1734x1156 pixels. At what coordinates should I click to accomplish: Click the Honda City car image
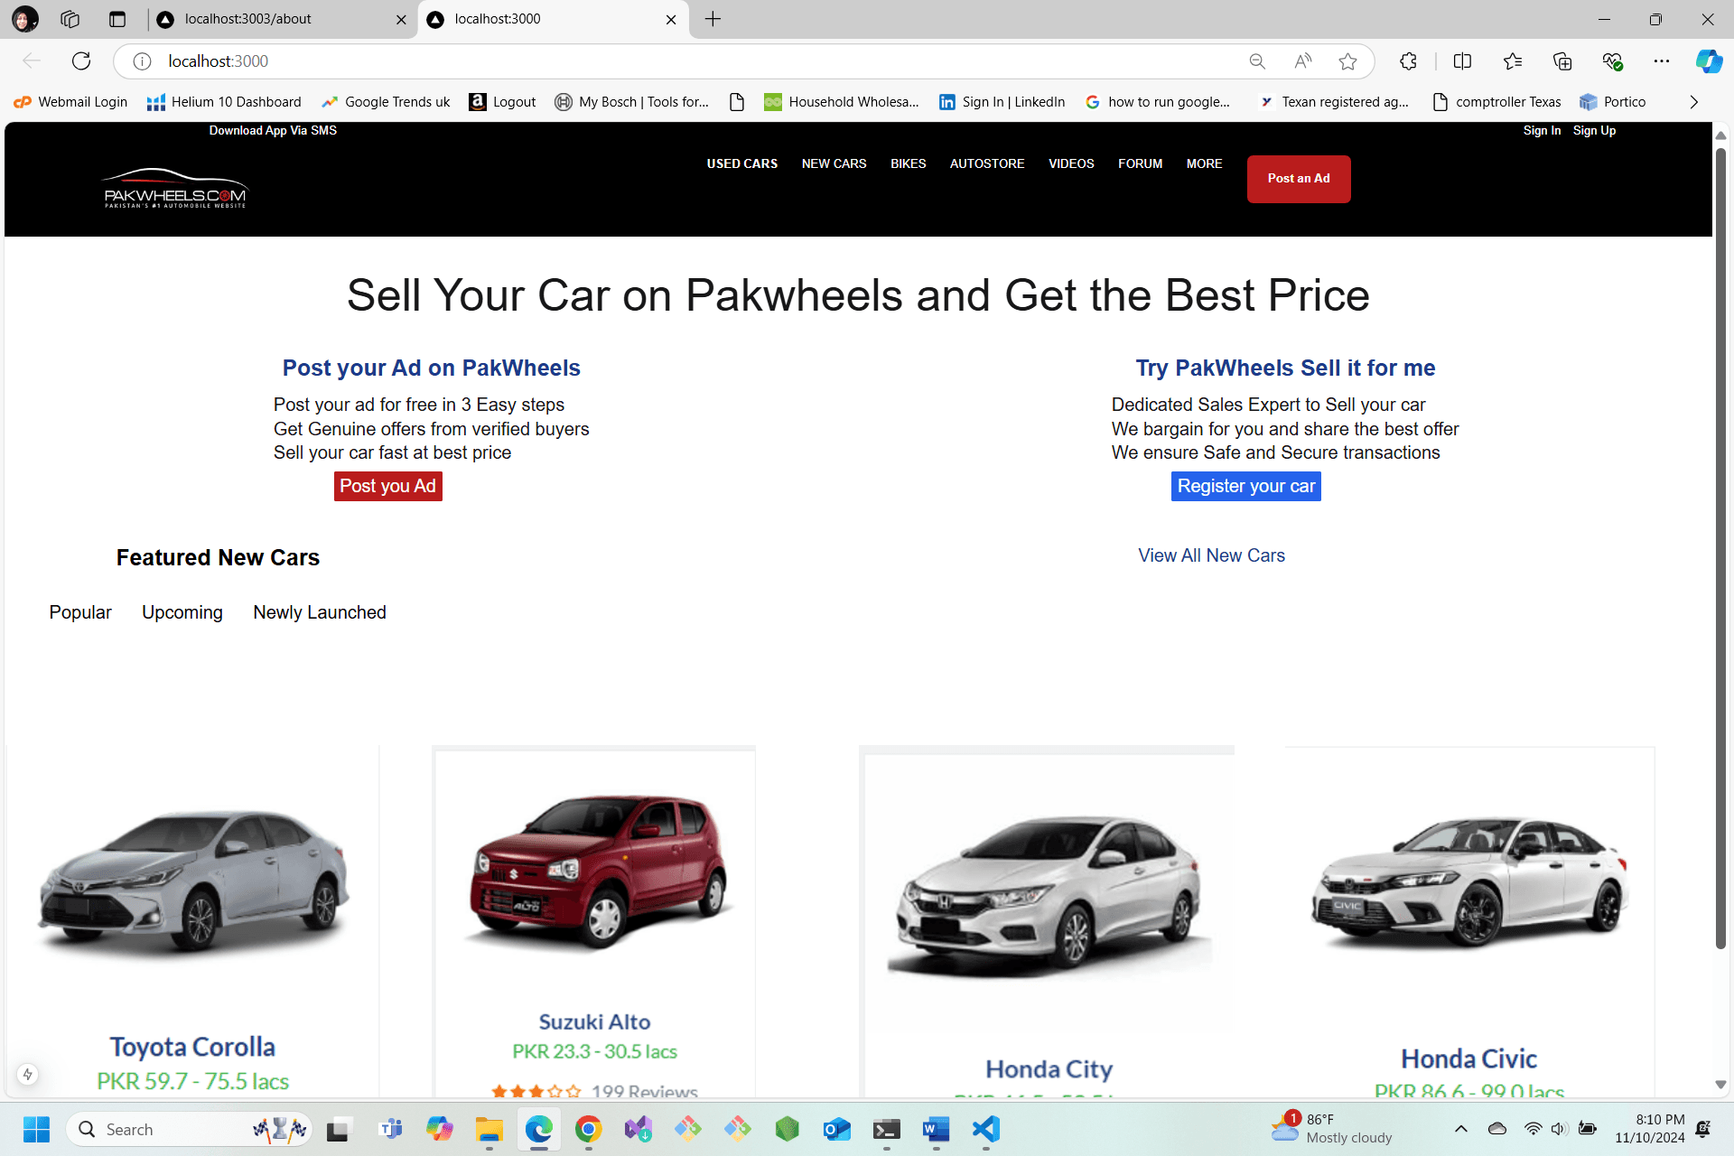[x=1049, y=897]
